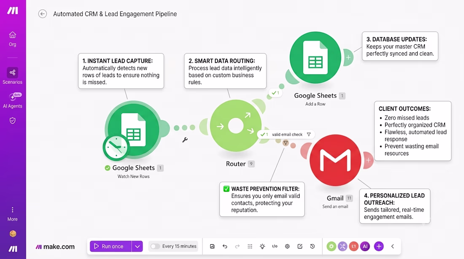The width and height of the screenshot is (464, 259).
Task: Open the More menu in the sidebar
Action: pyautogui.click(x=12, y=214)
